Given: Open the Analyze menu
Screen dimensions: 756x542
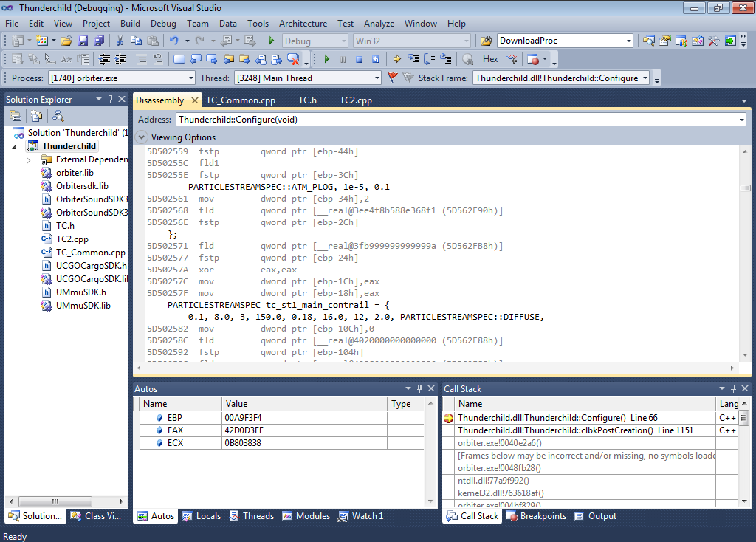Looking at the screenshot, I should [x=379, y=24].
